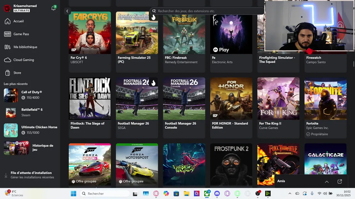
Task: Open For The King II tile
Action: coord(278,108)
